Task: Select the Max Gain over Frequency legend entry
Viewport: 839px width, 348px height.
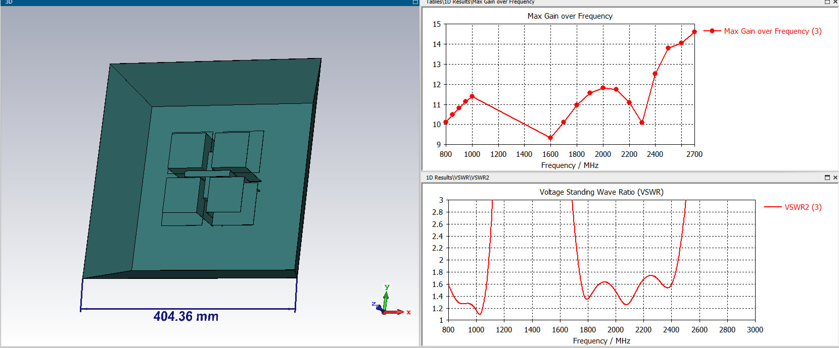Action: (x=772, y=31)
